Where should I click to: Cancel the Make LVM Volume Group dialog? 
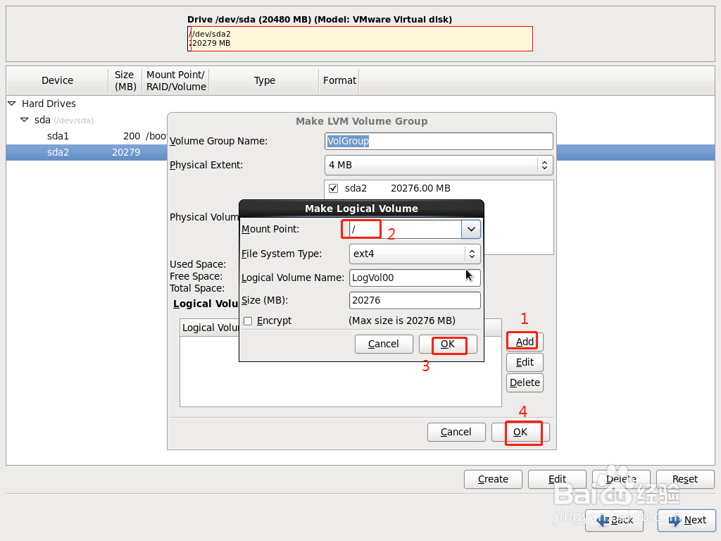click(x=456, y=432)
